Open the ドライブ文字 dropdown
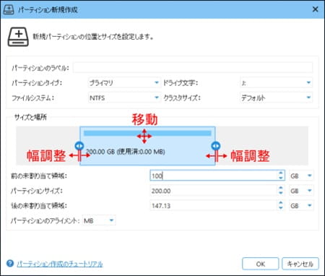This screenshot has height=276, width=325. pos(276,83)
